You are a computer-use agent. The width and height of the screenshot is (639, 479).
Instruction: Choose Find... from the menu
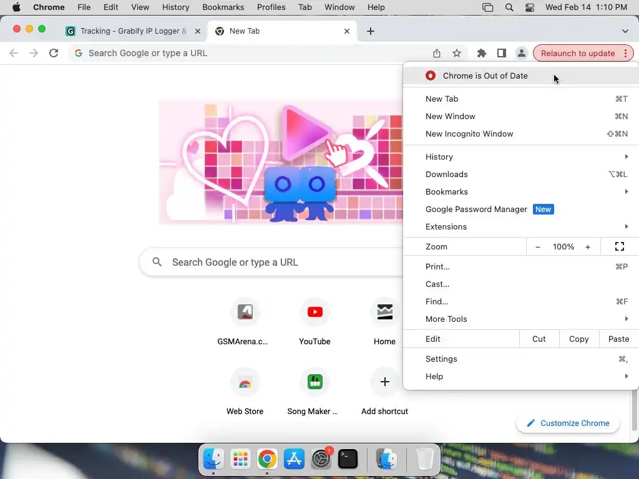click(x=521, y=302)
